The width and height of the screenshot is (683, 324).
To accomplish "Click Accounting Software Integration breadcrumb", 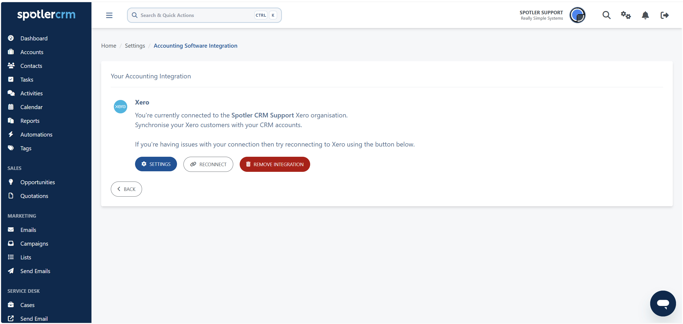I will pos(195,46).
